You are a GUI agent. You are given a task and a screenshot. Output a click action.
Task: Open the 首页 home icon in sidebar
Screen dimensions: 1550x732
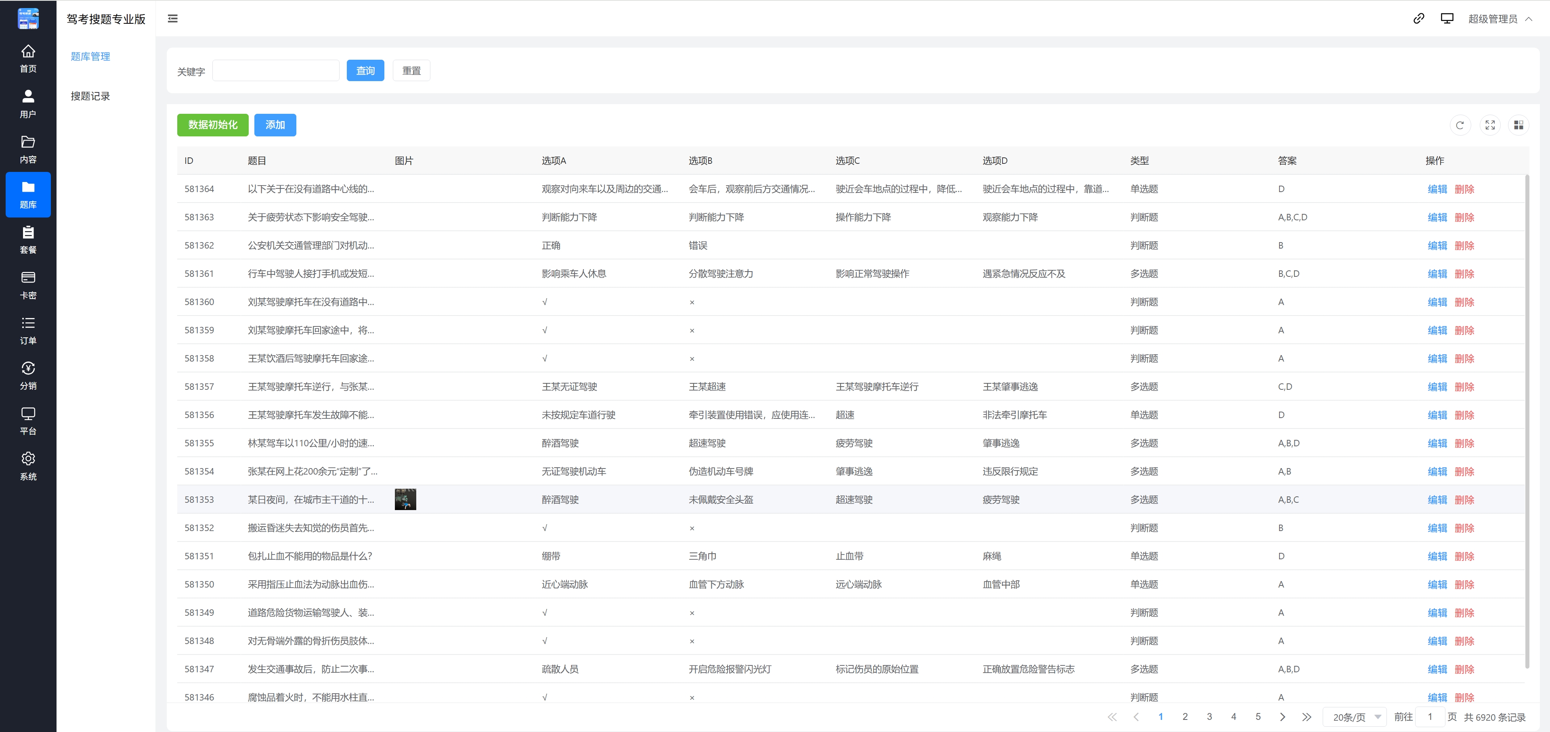coord(28,59)
